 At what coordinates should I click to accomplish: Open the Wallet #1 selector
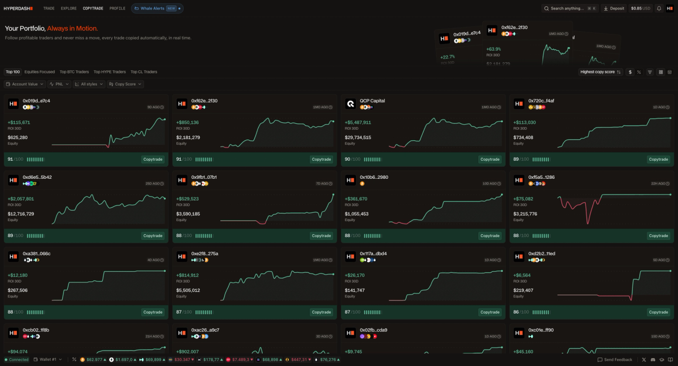coord(48,360)
